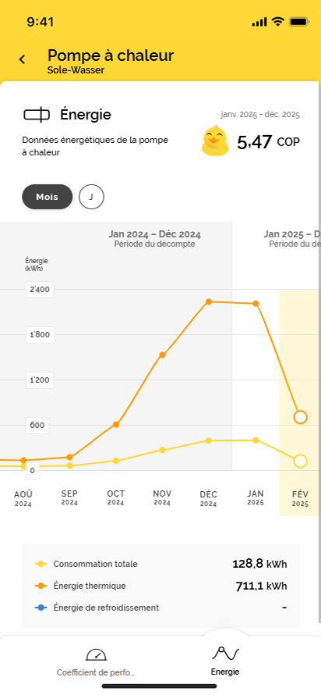Tap the back arrow icon
Image resolution: width=321 pixels, height=695 pixels.
pyautogui.click(x=22, y=59)
